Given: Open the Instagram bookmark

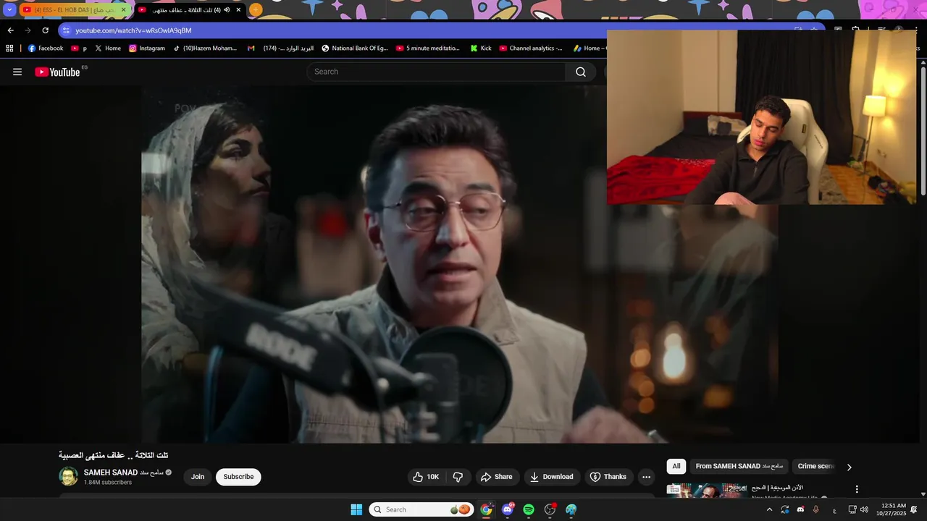Looking at the screenshot, I should click(x=147, y=48).
